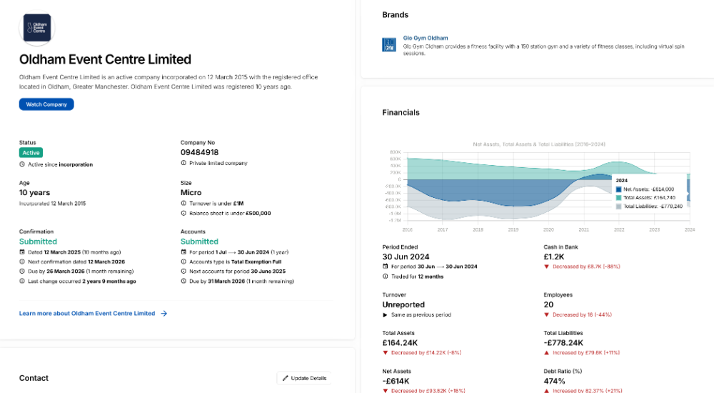Image resolution: width=714 pixels, height=393 pixels.
Task: Click the clock icon beside Active since incorporation
Action: [22, 164]
